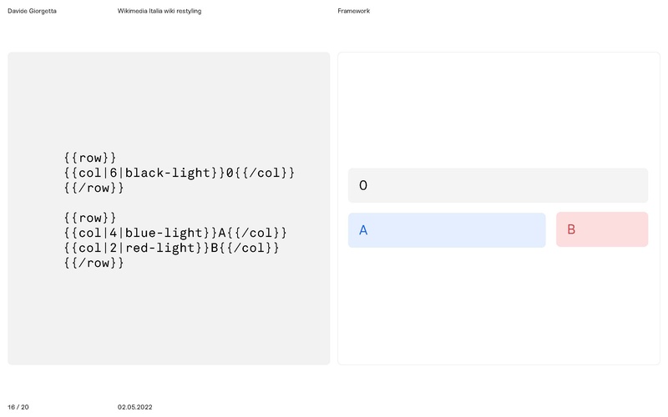Viewport: 668px width, 417px height.
Task: Click the word red-light in the code
Action: [x=162, y=248]
